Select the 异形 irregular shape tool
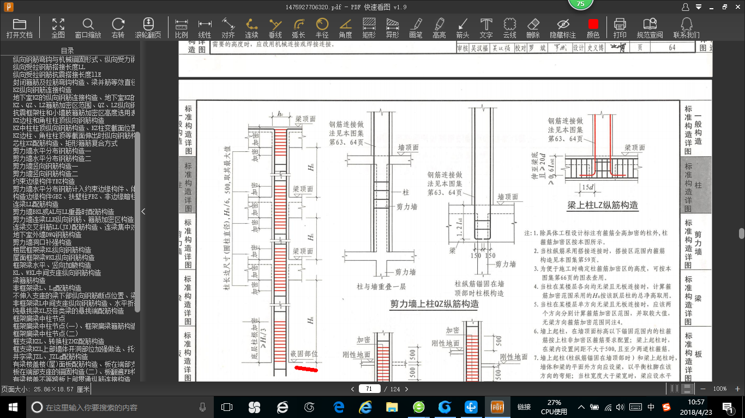 coord(392,28)
